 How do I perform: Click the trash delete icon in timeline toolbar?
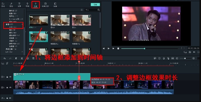pyautogui.click(x=16, y=58)
